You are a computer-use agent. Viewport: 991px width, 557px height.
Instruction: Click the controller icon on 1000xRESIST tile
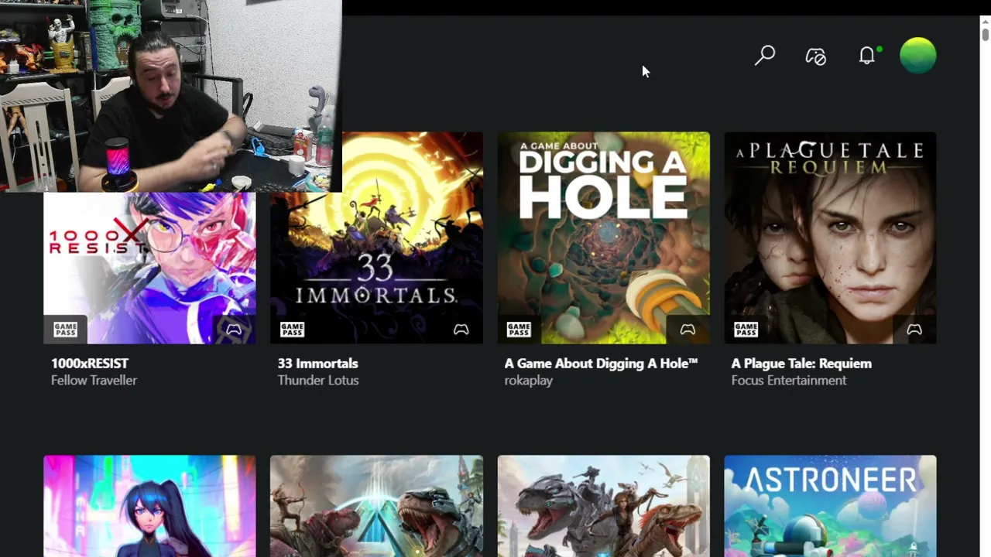[234, 330]
